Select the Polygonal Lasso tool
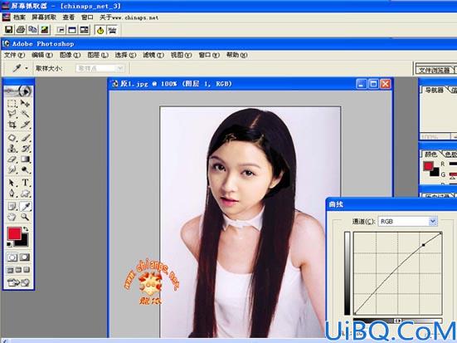457x343 pixels. click(12, 114)
